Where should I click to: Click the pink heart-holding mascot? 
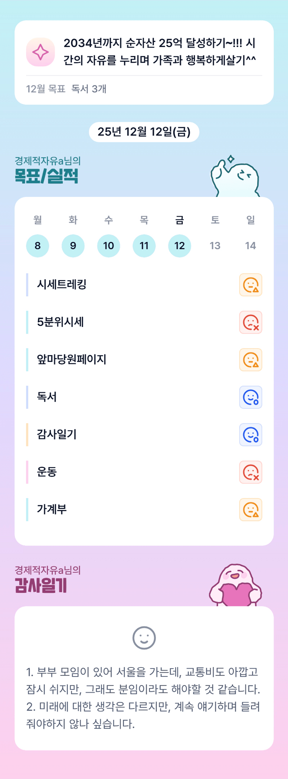coord(235,586)
